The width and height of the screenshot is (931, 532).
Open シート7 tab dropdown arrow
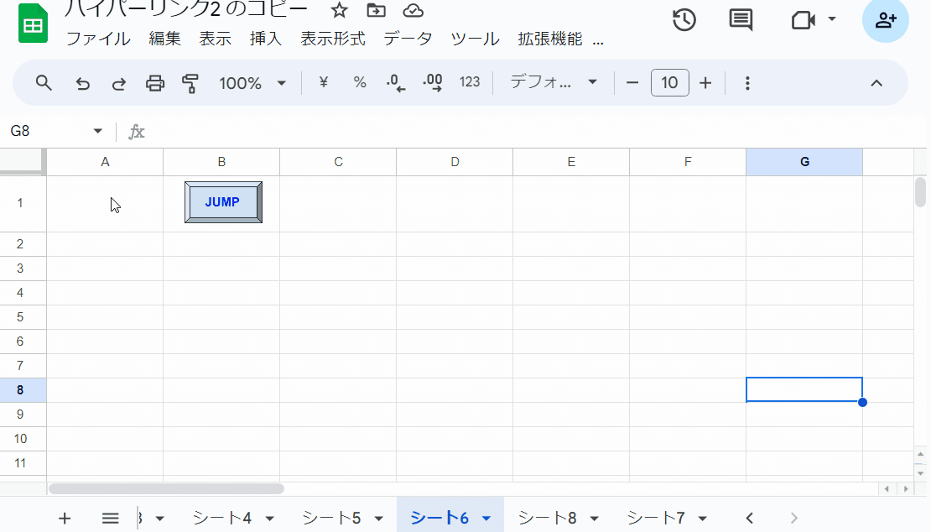[x=702, y=519]
